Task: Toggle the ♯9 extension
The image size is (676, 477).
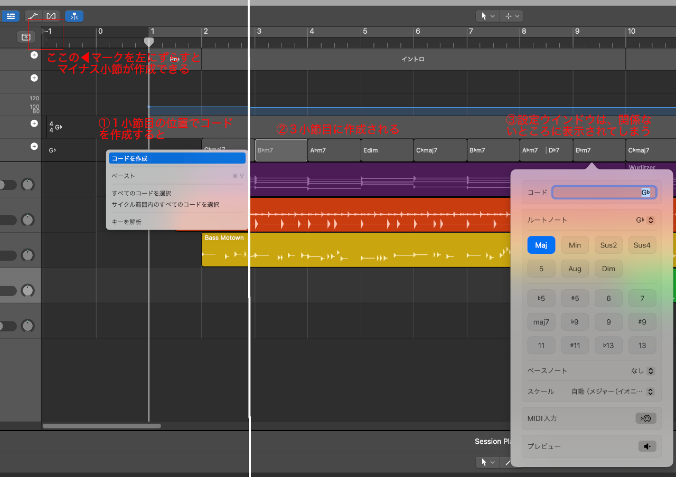Action: (x=642, y=322)
